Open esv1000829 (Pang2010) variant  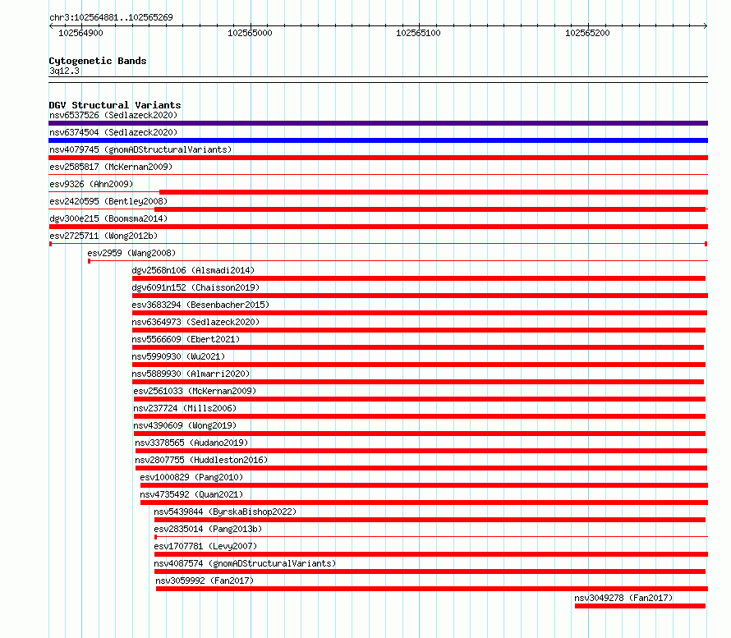(191, 477)
